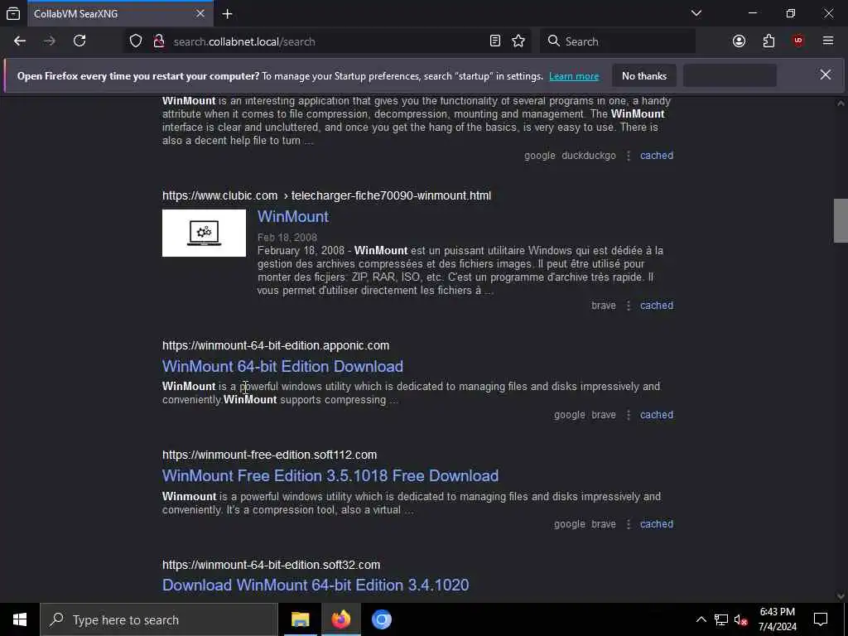
Task: Select the CollabVM SearXNG tab
Action: click(120, 13)
